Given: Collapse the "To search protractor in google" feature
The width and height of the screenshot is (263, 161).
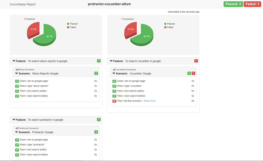Looking at the screenshot, I should (x=13, y=120).
